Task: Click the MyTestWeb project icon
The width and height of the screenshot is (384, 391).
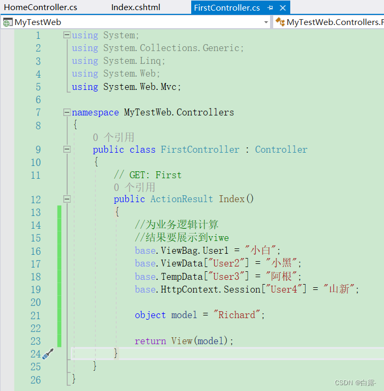Action: [x=7, y=22]
